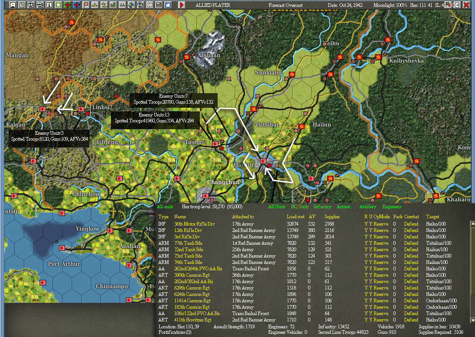
Task: Open the weather cloud icon
Action: coord(167,5)
